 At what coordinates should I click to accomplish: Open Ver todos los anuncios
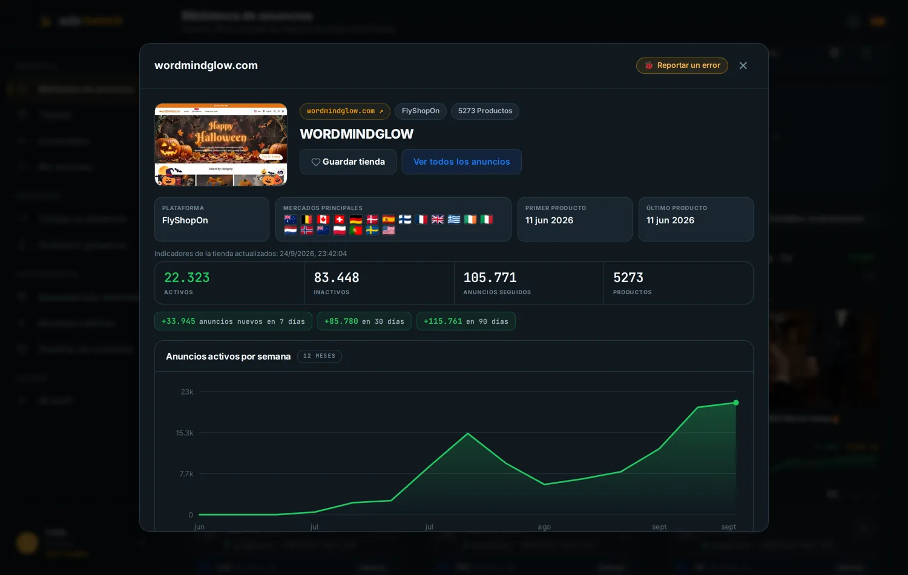462,162
